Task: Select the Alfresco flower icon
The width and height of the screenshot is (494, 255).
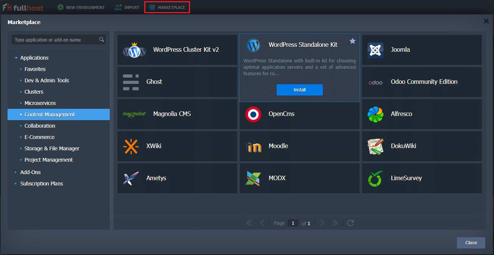Action: [375, 114]
